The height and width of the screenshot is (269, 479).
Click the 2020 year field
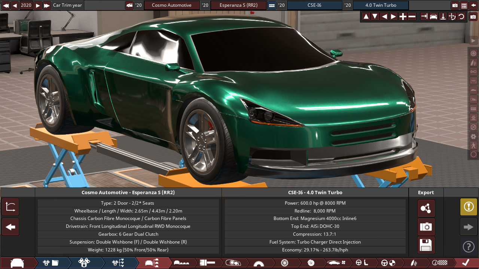pos(26,5)
